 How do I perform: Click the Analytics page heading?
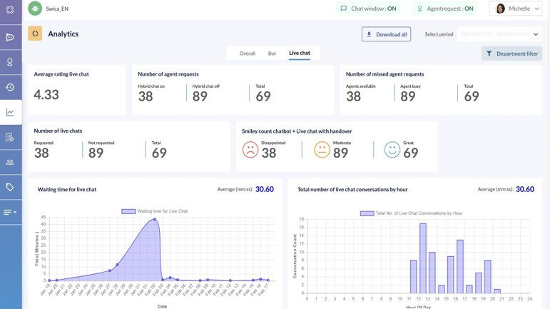tap(63, 34)
